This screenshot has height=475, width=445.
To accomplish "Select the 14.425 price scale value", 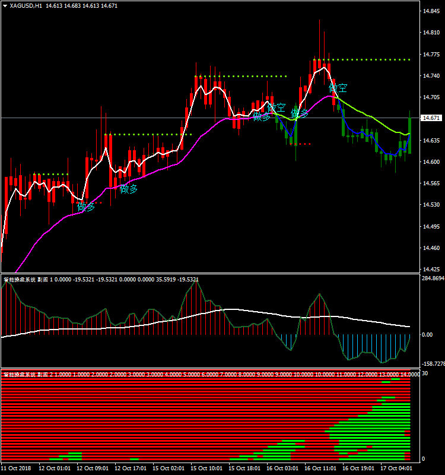I will coord(431,269).
